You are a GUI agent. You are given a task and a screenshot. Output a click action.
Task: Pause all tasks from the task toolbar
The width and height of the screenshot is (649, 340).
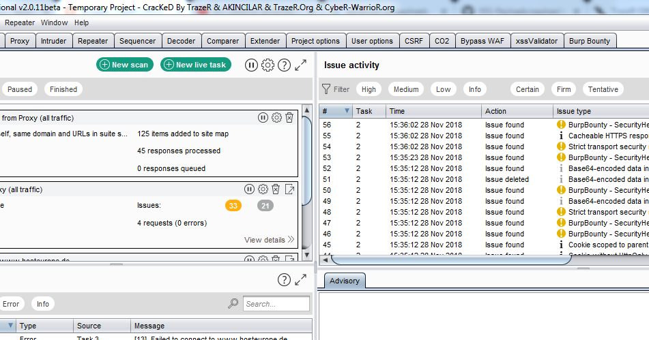251,65
